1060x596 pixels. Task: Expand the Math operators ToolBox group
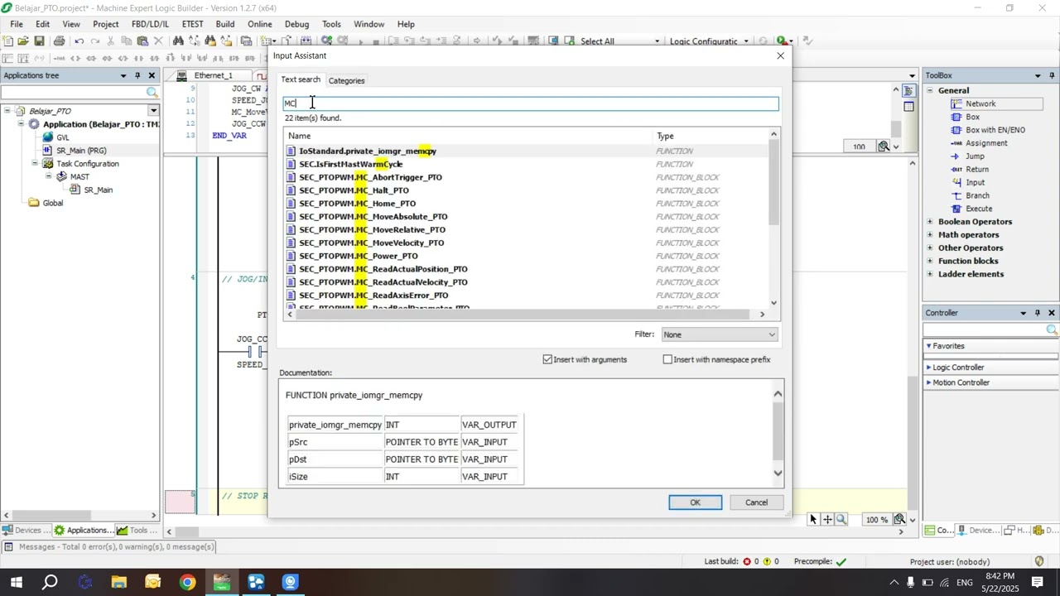(x=930, y=235)
